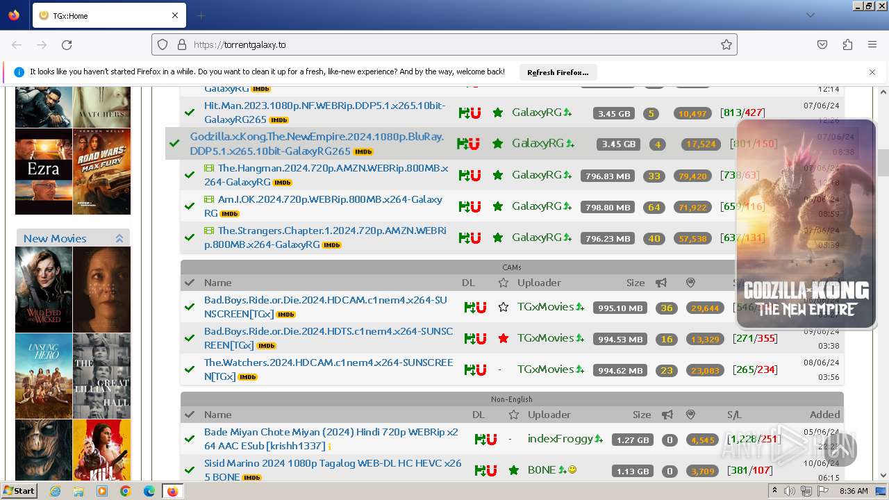Click Wild Eyed and Wicked poster

44,290
